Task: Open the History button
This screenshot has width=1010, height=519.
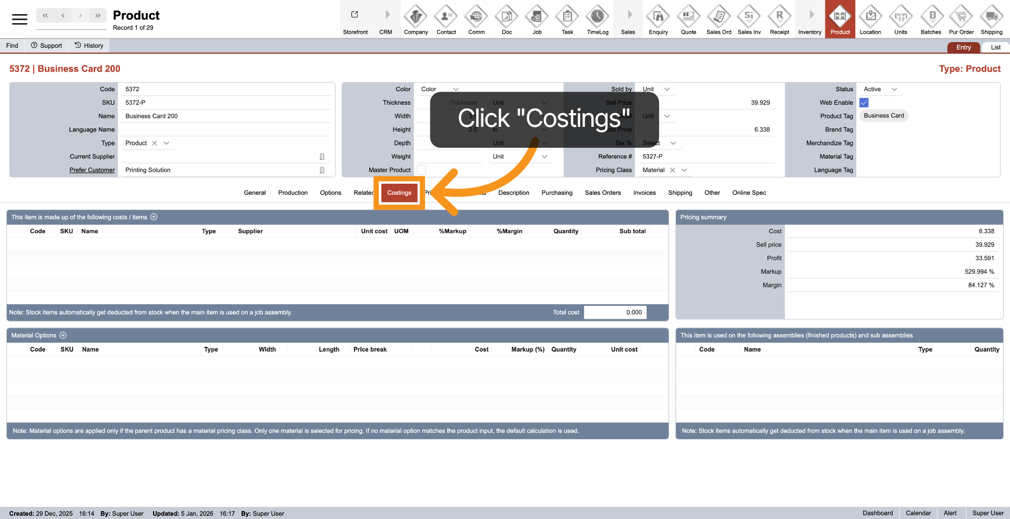Action: pos(89,46)
